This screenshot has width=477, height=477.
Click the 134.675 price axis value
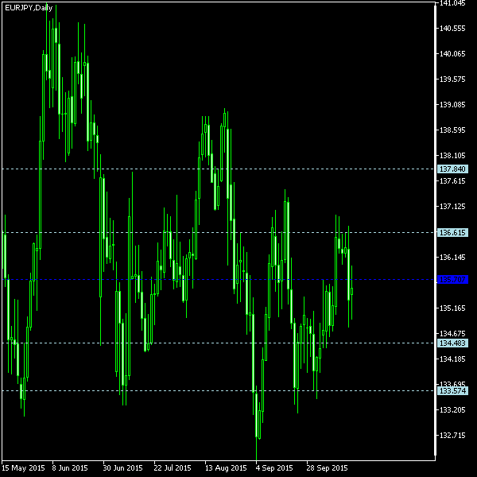pos(452,334)
